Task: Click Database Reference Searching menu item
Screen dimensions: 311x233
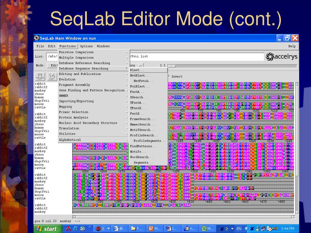Action: 94,63
